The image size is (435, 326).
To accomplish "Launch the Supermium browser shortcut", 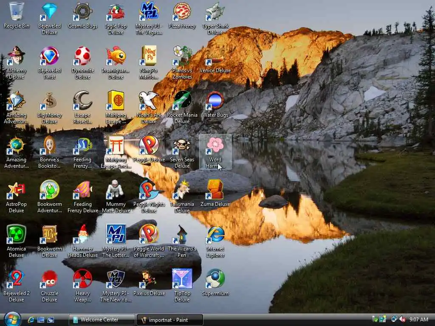I will pos(215,283).
